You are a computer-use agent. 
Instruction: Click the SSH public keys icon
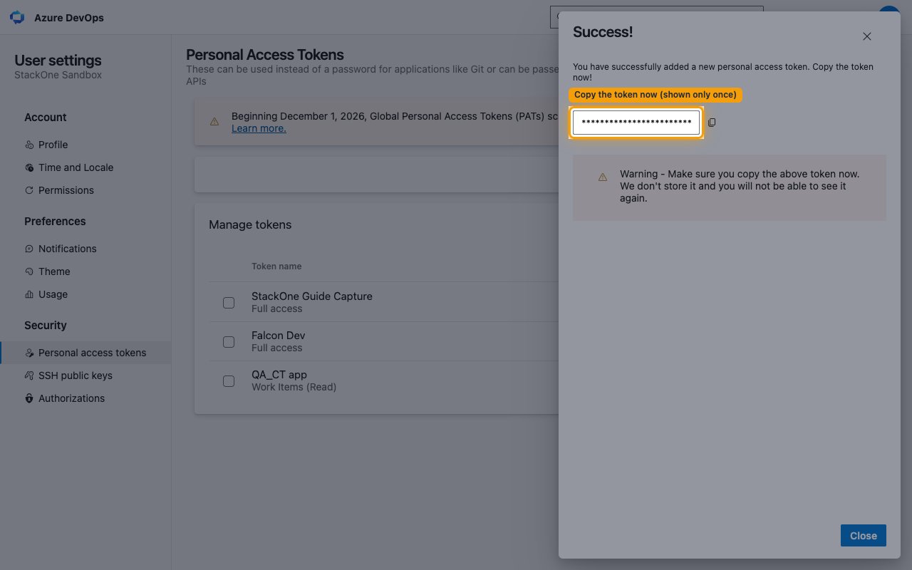[x=29, y=375]
